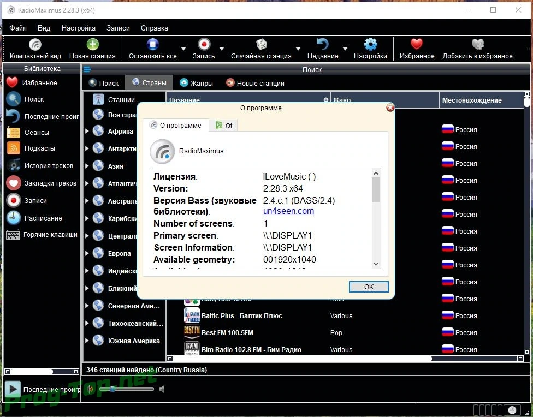Open Закладки треков in the sidebar
533x417 pixels.
pos(41,183)
